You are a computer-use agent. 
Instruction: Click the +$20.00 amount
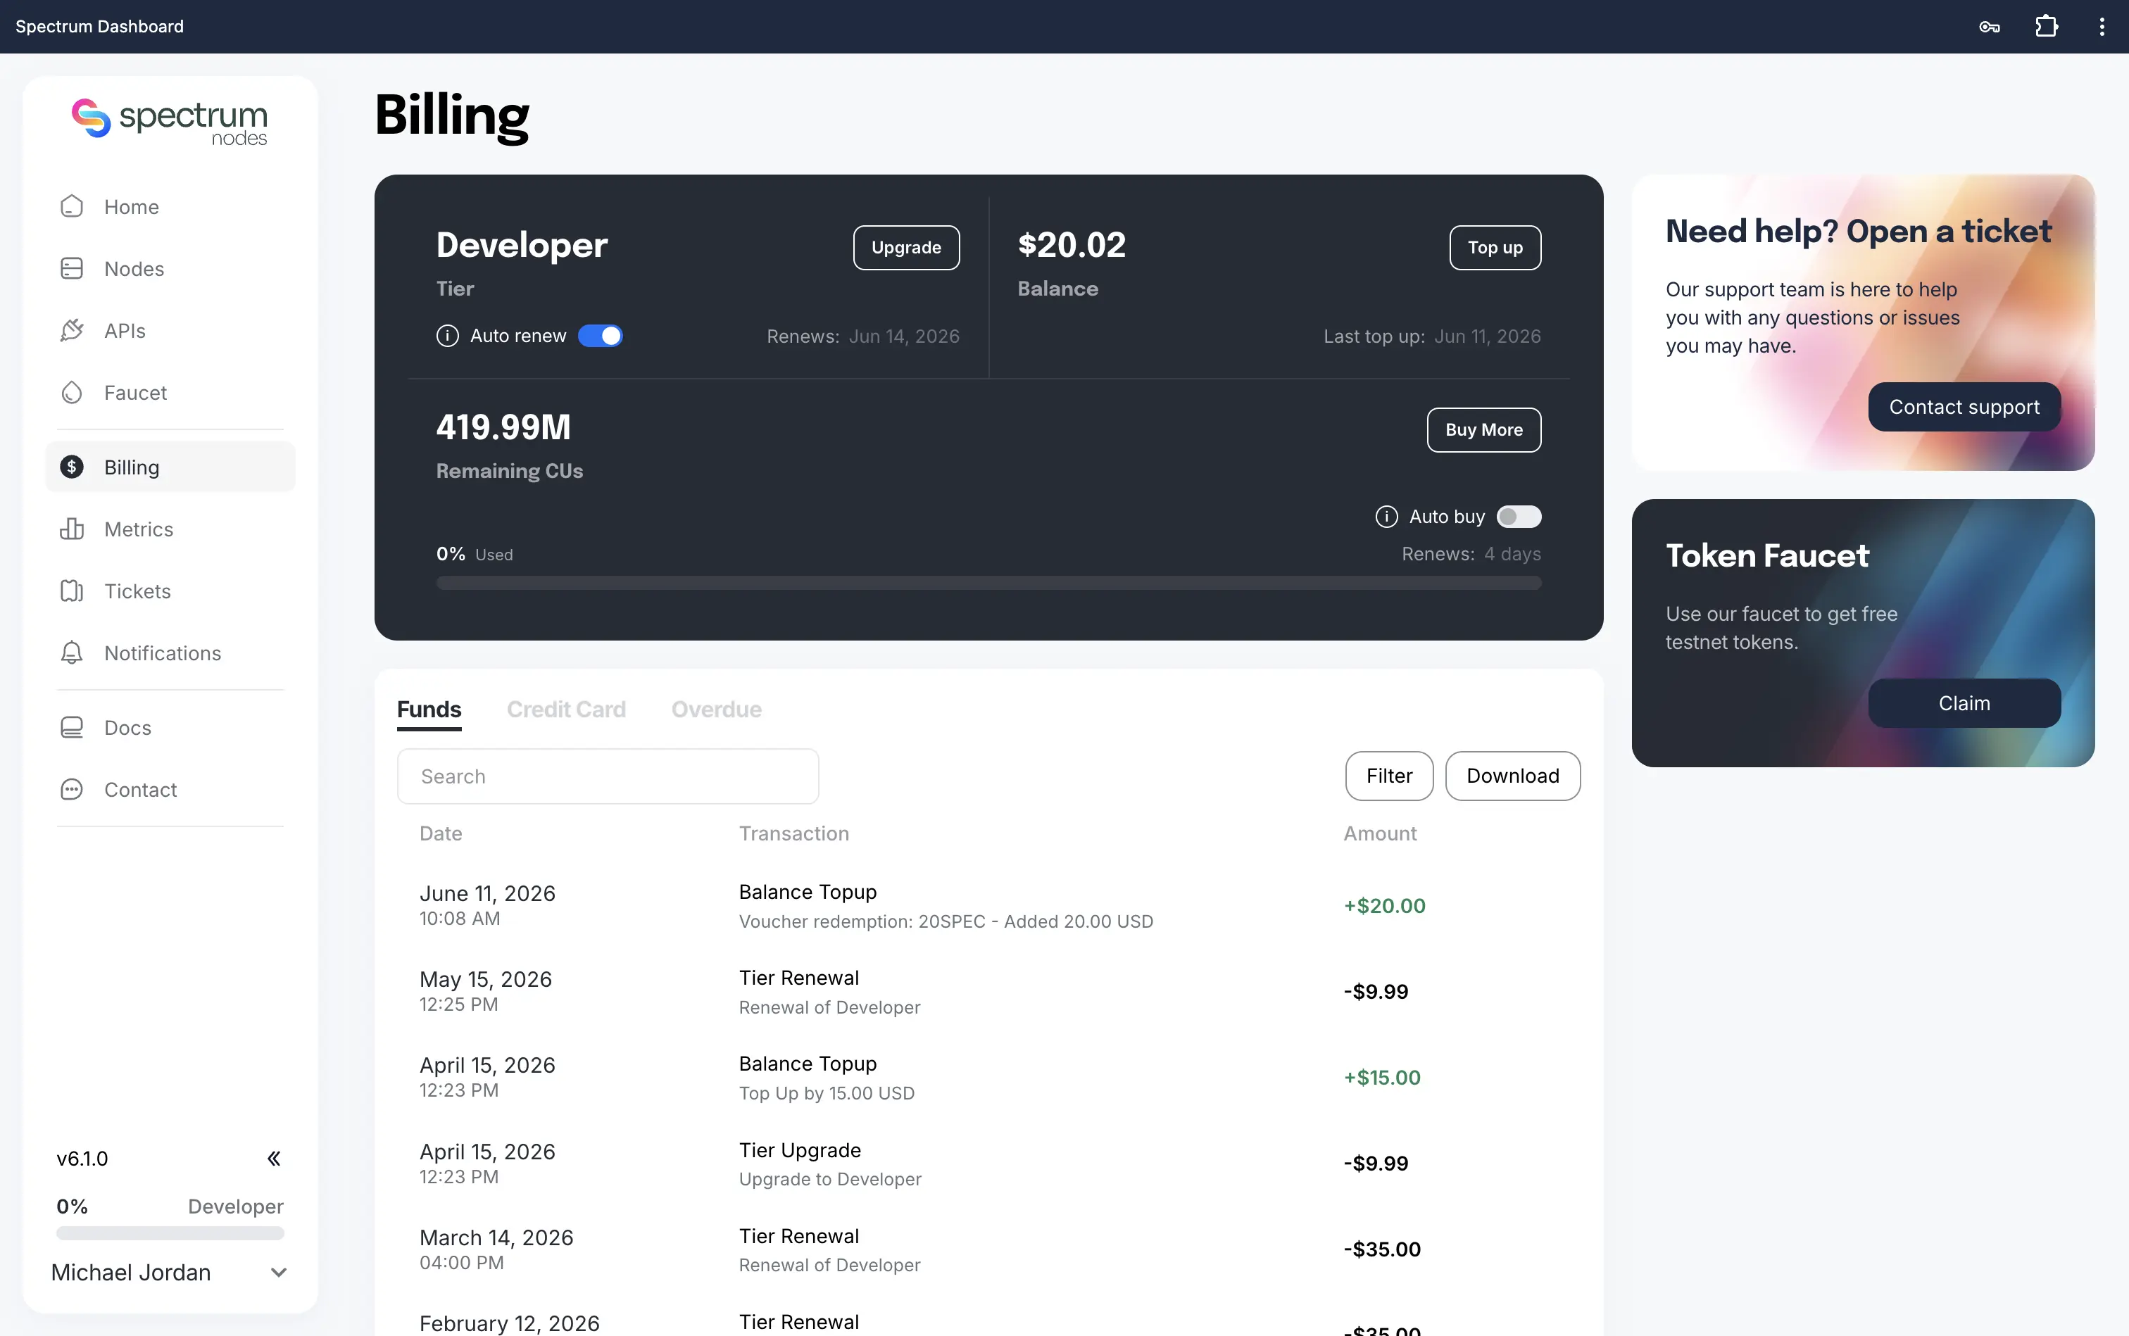[x=1384, y=906]
